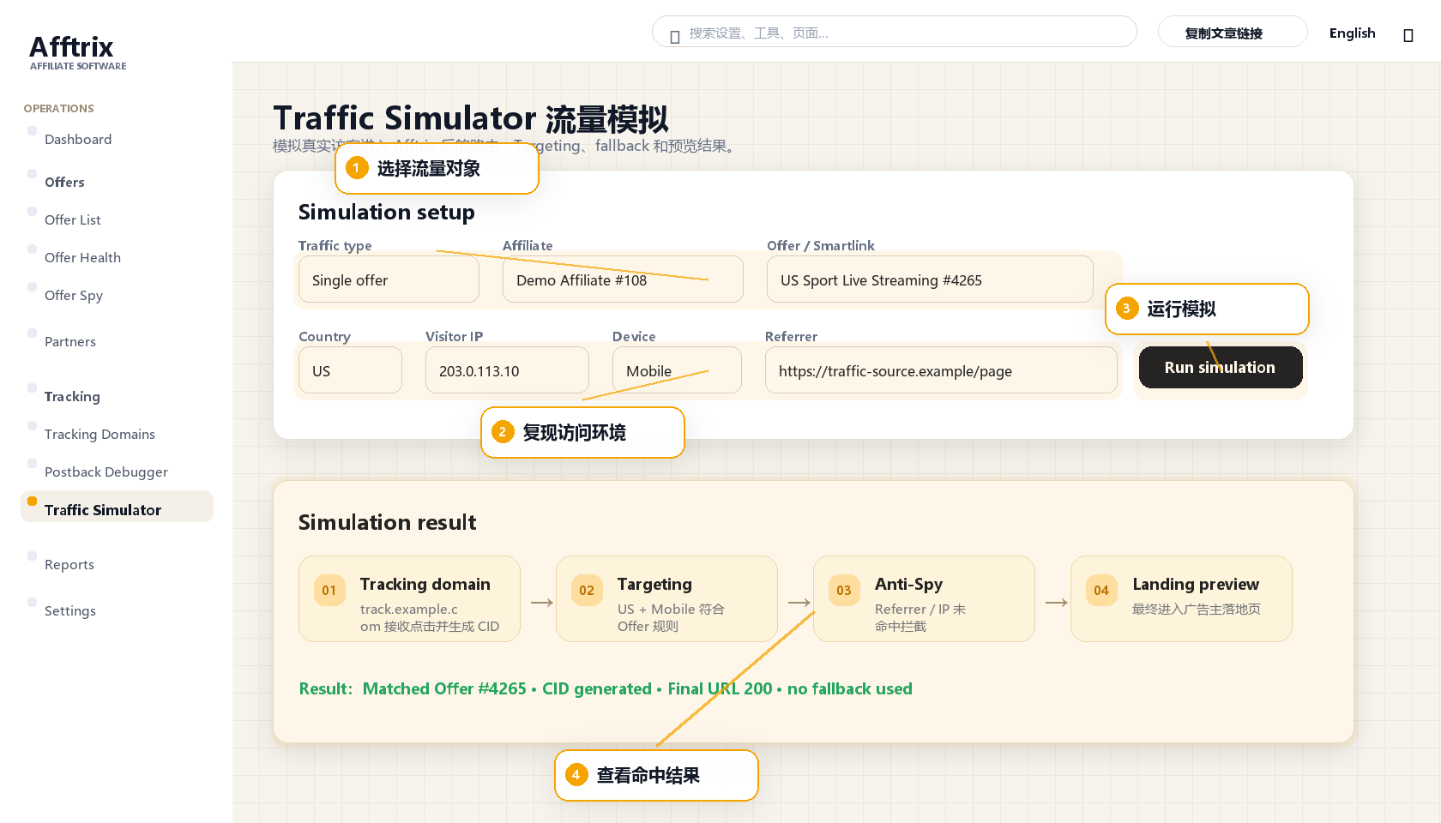Viewport: 1441px width, 823px height.
Task: Click the 'Simulation setup' heading
Action: (x=386, y=212)
